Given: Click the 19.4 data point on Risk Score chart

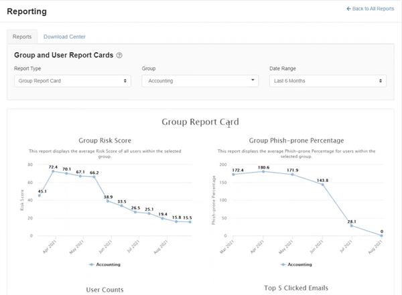Looking at the screenshot, I should [x=163, y=219].
